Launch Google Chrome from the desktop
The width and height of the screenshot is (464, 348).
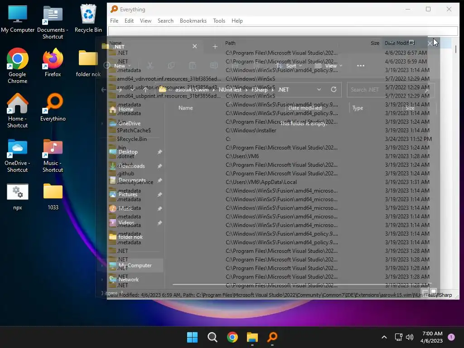(x=18, y=66)
